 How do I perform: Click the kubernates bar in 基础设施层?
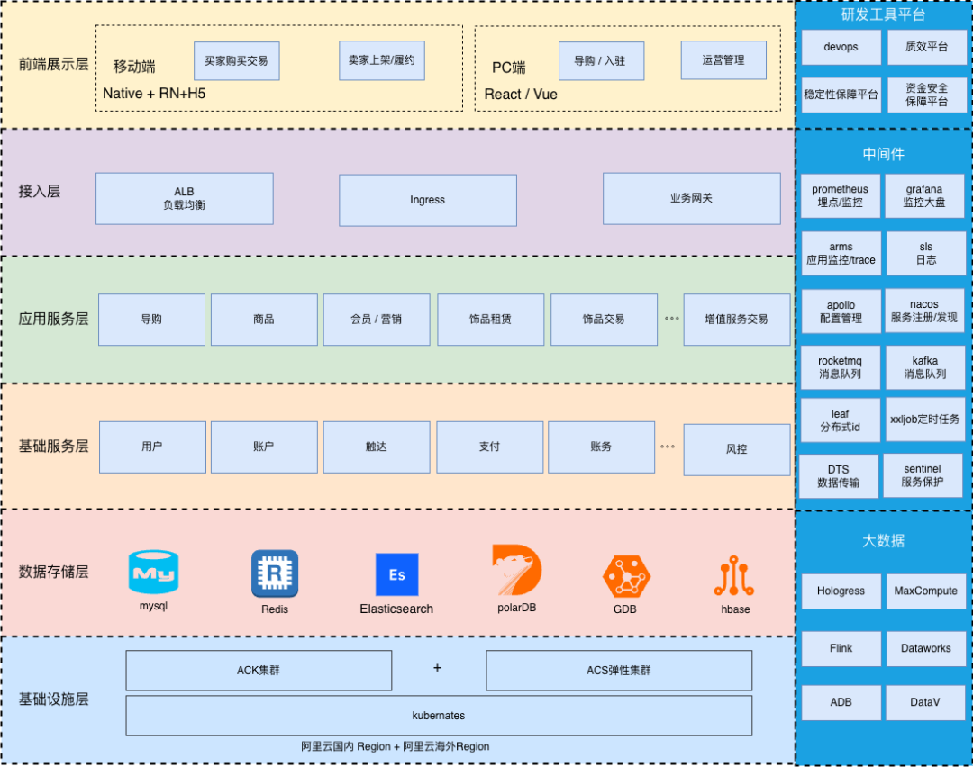point(438,715)
